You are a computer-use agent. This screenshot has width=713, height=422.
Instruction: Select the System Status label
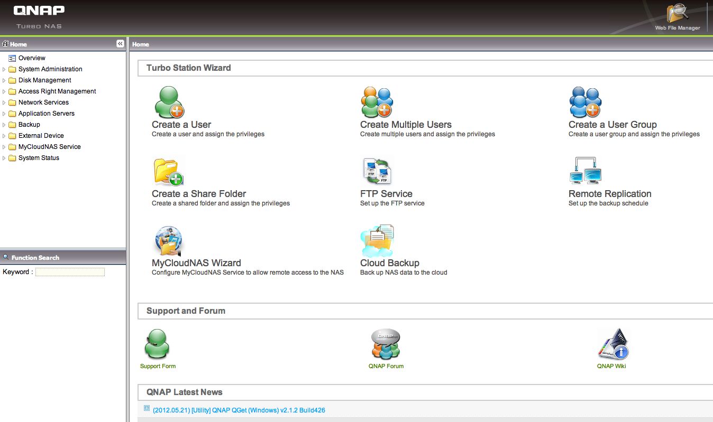pos(39,158)
